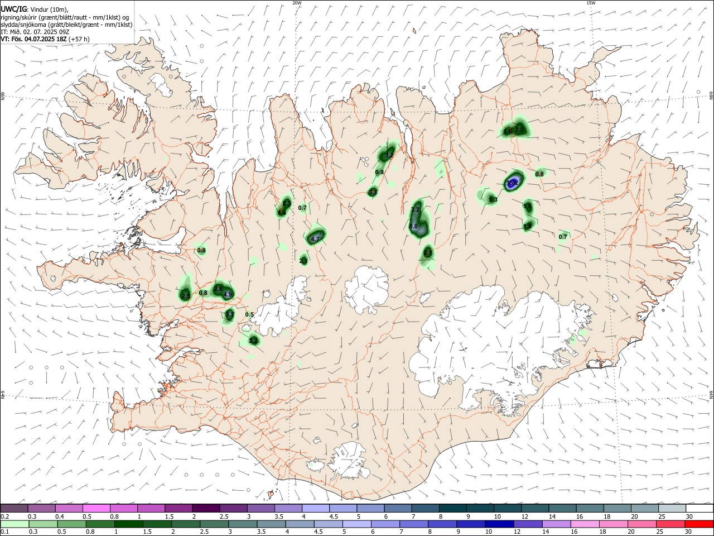714x536 pixels.
Task: Click the 0.4 label on the upper legend scale
Action: [60, 516]
